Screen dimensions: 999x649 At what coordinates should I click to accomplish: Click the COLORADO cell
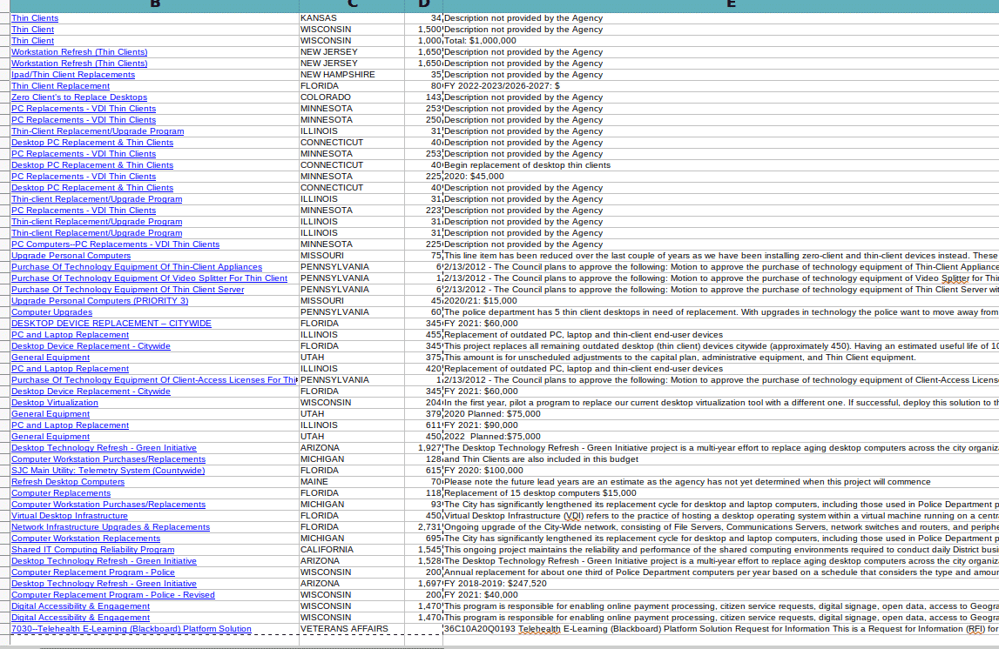pos(352,97)
